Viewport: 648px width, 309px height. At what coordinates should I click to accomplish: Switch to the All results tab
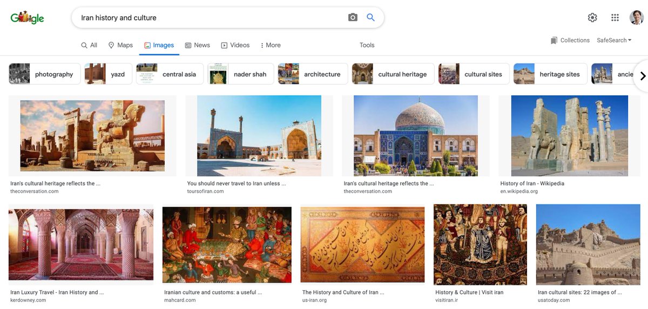click(x=89, y=45)
